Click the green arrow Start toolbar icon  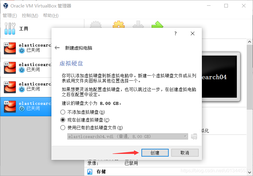pos(158,24)
